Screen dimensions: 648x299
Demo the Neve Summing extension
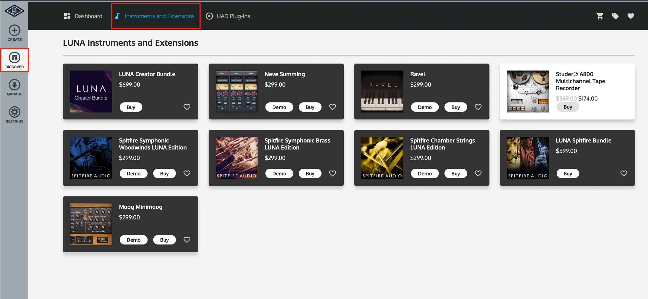[x=279, y=107]
